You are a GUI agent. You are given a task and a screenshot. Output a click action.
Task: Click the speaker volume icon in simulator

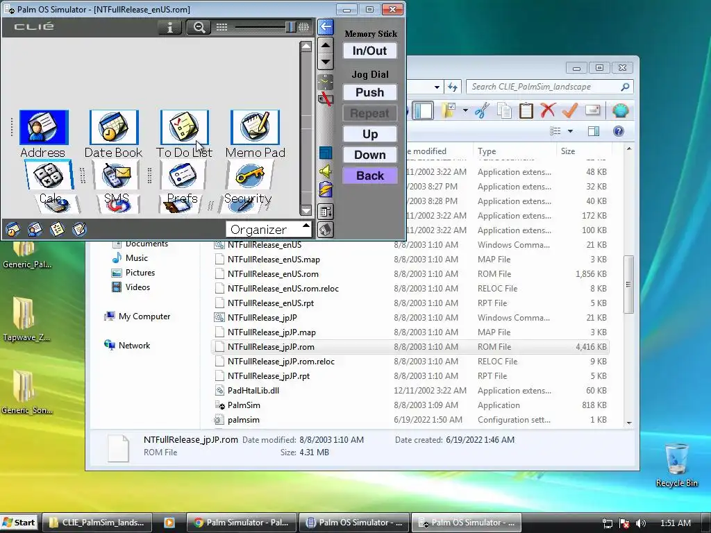coord(326,171)
